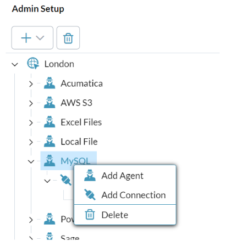Expand the AWS S3 agent node
This screenshot has width=247, height=241.
click(31, 103)
